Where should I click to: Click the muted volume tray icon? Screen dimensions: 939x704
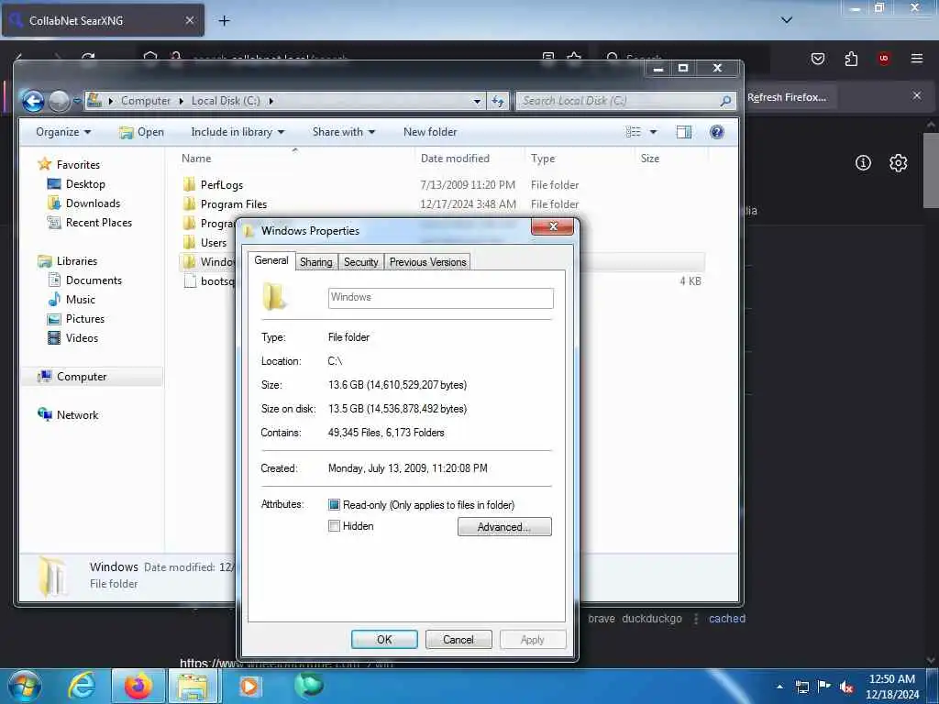pyautogui.click(x=846, y=687)
